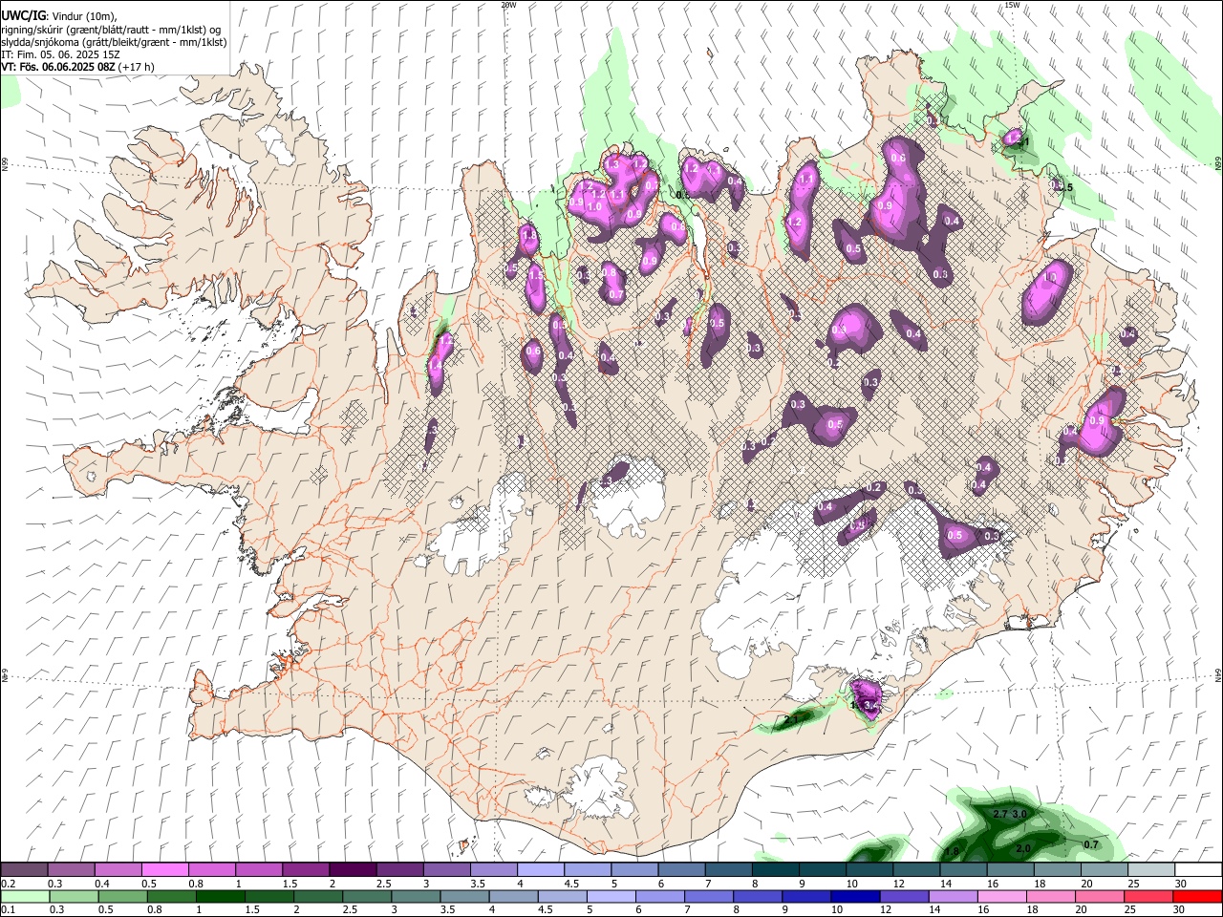Click the valid time 'VT: Fös. 06.06.2025 08Z (+17 h)'
The height and width of the screenshot is (917, 1223).
pos(77,67)
